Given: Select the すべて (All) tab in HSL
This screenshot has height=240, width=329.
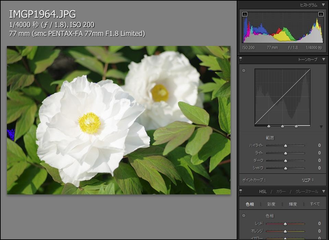Looking at the screenshot, I should (x=315, y=204).
